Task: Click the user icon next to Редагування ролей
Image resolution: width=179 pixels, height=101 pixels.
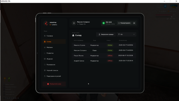Action: 45,76
